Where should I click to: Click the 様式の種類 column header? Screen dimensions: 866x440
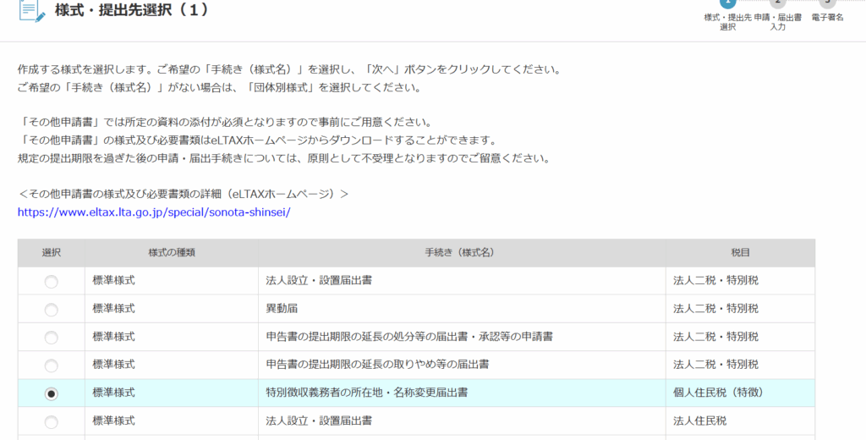pos(171,253)
